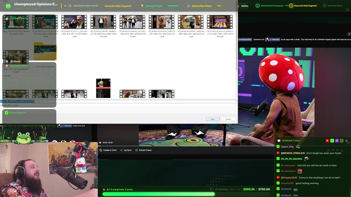Select video hf_20260220_060947 man in stone arch
Screen dimensions: 351x197
point(191,22)
